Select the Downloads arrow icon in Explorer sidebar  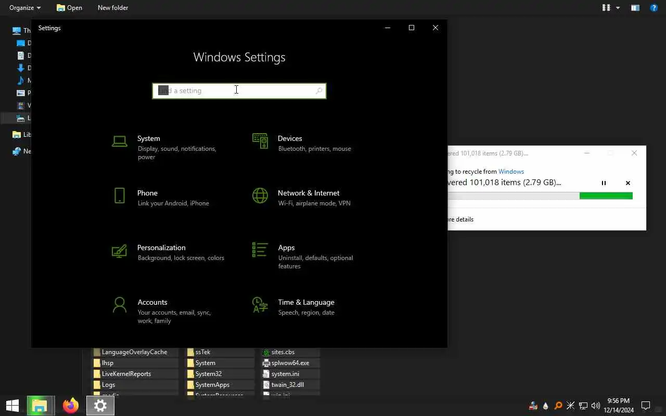pyautogui.click(x=21, y=68)
